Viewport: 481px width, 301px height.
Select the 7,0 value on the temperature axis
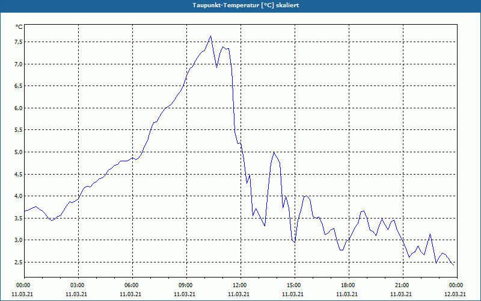[x=19, y=64]
